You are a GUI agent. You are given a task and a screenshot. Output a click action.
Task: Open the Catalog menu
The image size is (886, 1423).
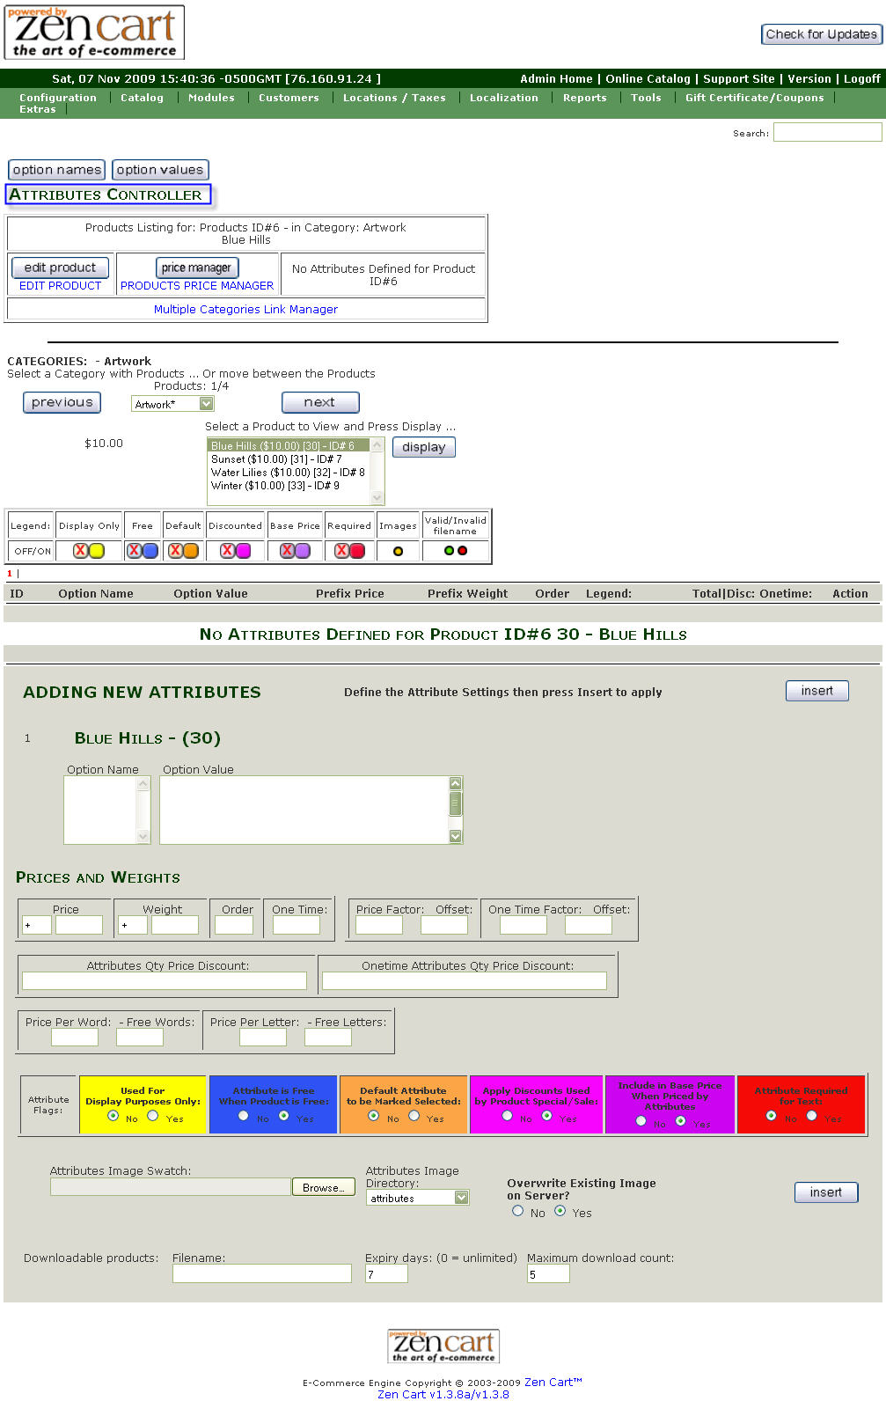(x=142, y=98)
